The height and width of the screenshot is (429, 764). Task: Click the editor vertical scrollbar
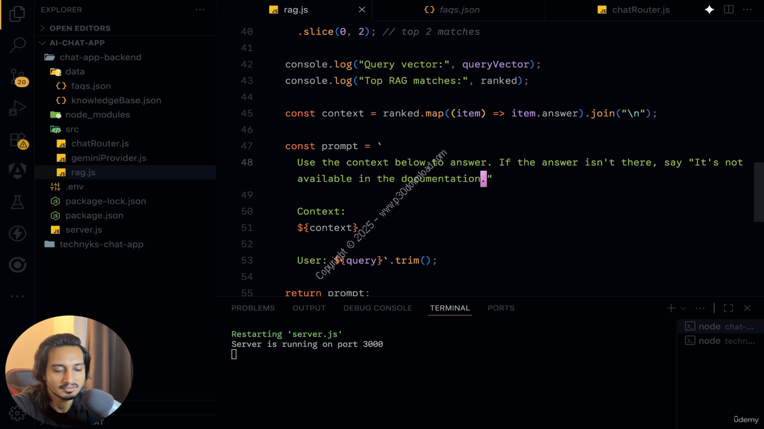[x=759, y=191]
